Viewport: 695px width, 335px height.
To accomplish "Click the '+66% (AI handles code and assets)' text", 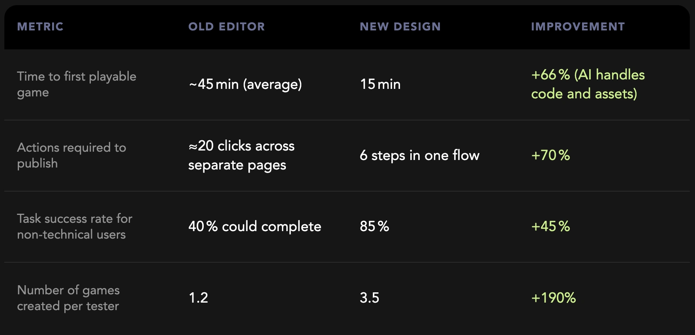I will [588, 84].
